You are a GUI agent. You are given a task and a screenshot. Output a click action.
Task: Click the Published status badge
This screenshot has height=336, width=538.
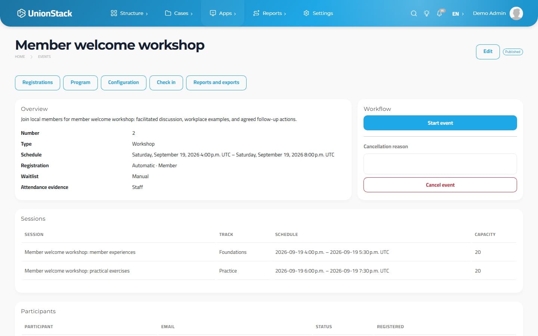(513, 52)
